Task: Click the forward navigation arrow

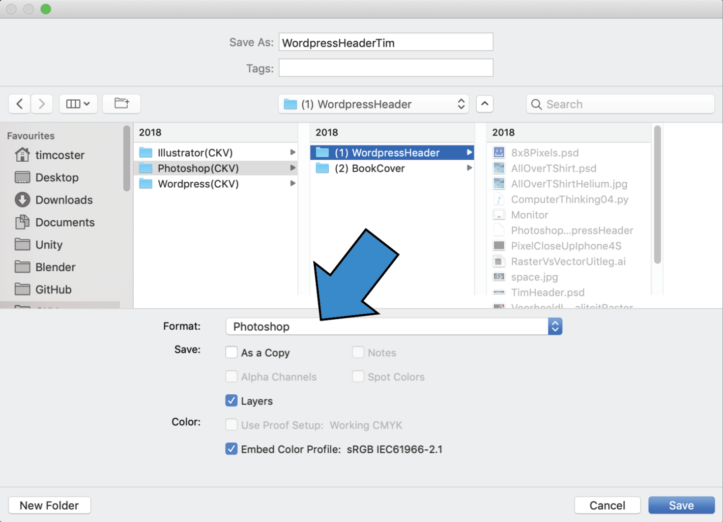Action: tap(42, 104)
